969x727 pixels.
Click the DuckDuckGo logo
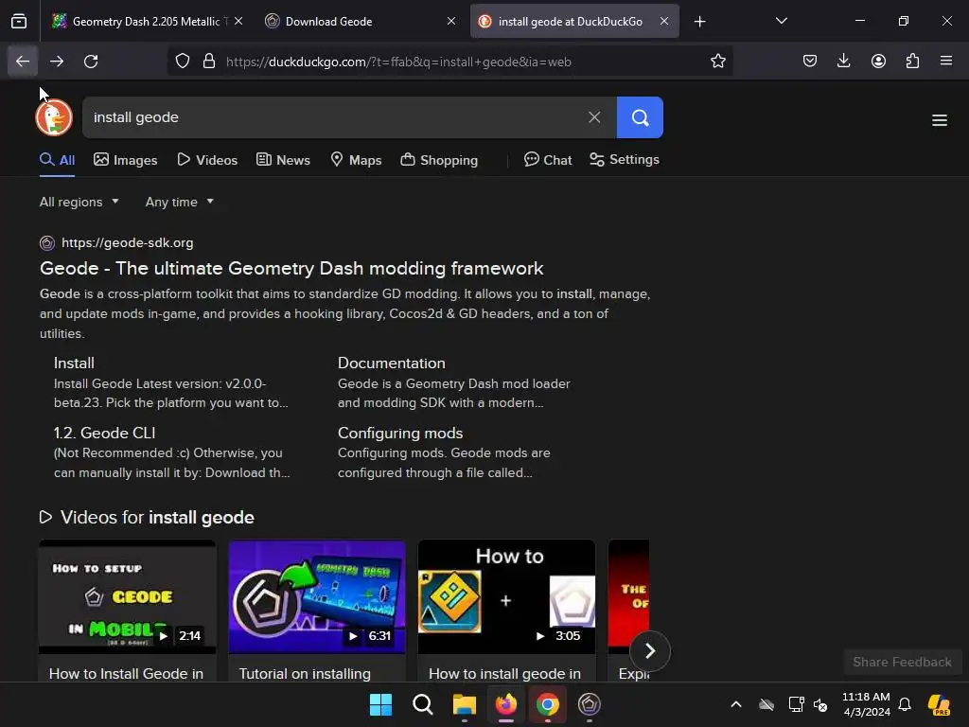point(54,117)
